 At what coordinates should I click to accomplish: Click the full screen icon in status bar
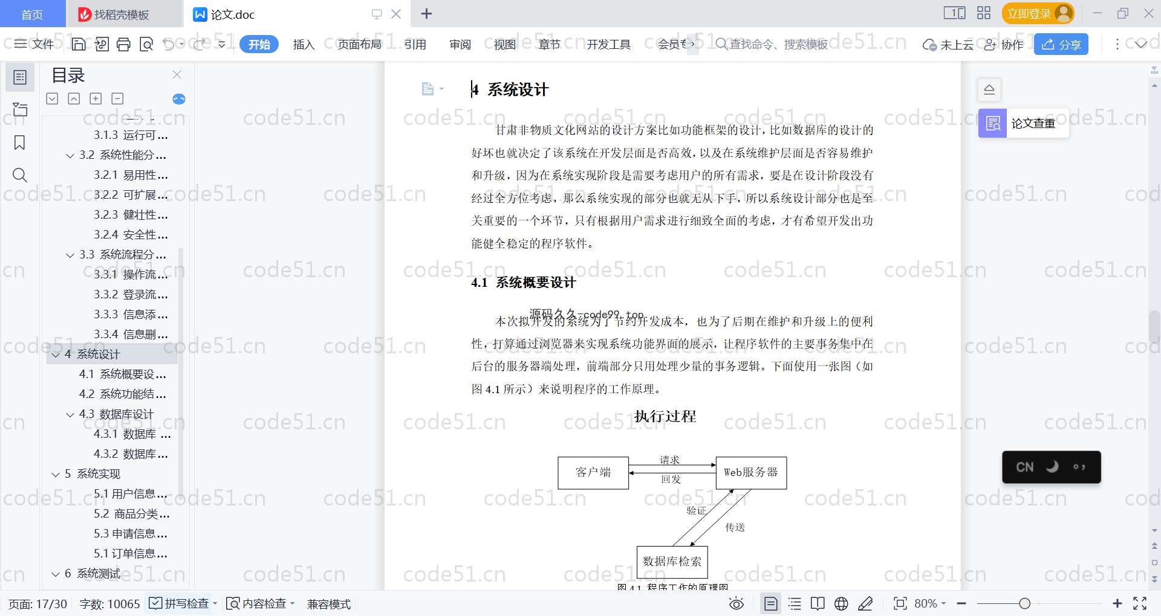1140,603
